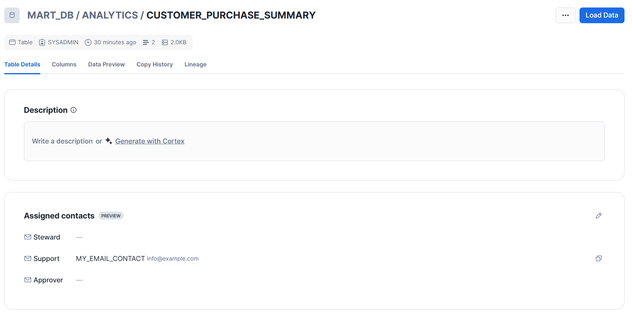Click the Steward label
The height and width of the screenshot is (312, 632).
(47, 237)
